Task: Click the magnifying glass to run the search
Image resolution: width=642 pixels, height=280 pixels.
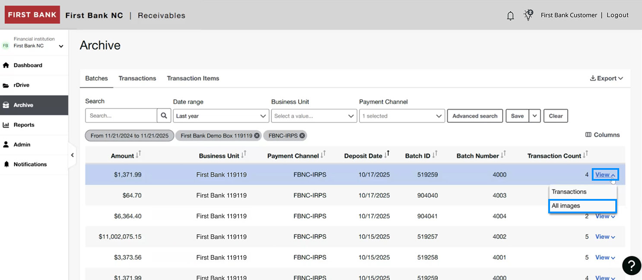Action: point(164,115)
